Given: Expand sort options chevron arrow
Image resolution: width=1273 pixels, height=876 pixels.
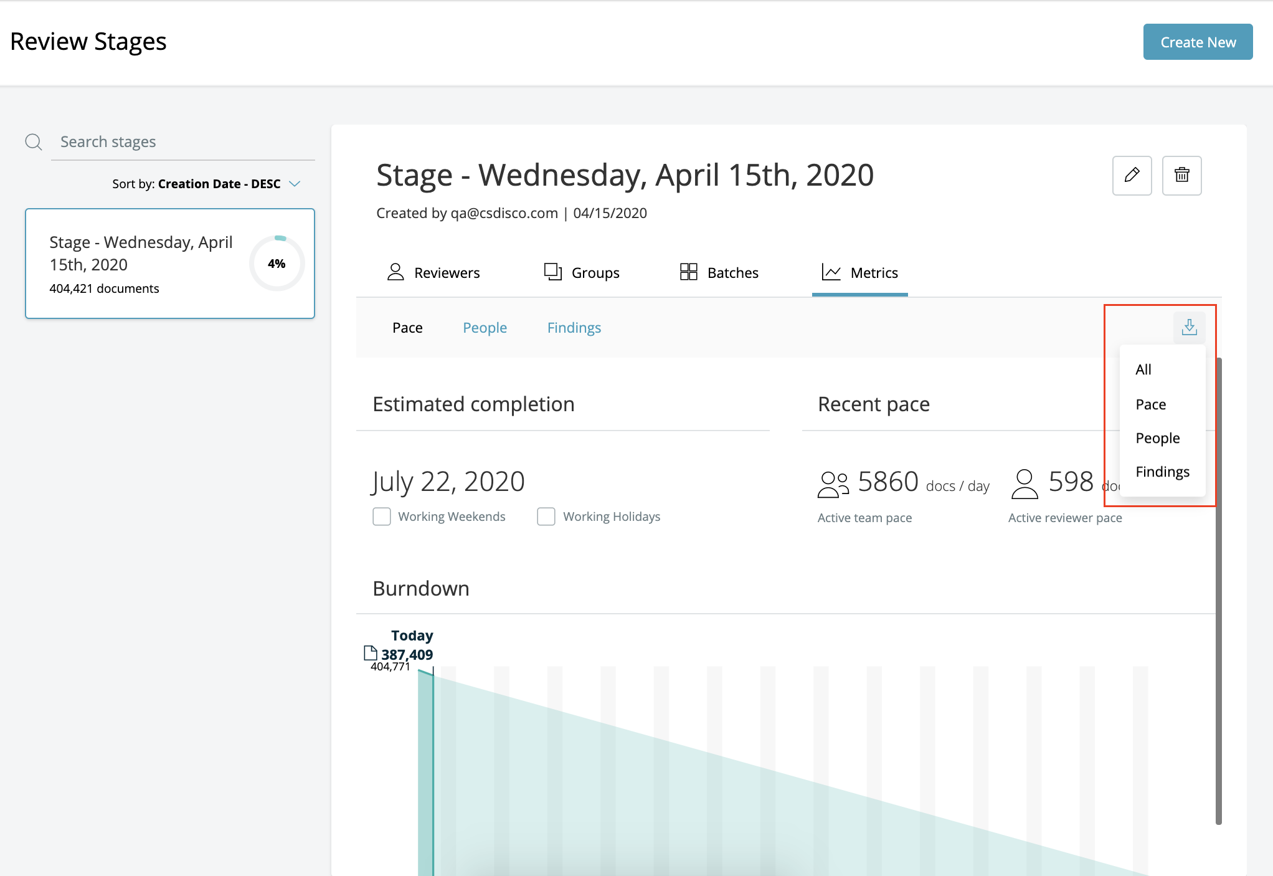Looking at the screenshot, I should click(295, 184).
